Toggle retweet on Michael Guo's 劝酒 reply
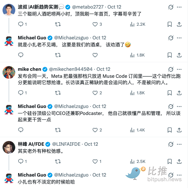This screenshot has width=188, height=188. pyautogui.click(x=58, y=55)
